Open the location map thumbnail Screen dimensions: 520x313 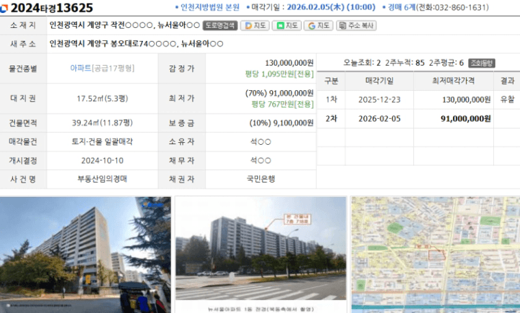click(436, 255)
